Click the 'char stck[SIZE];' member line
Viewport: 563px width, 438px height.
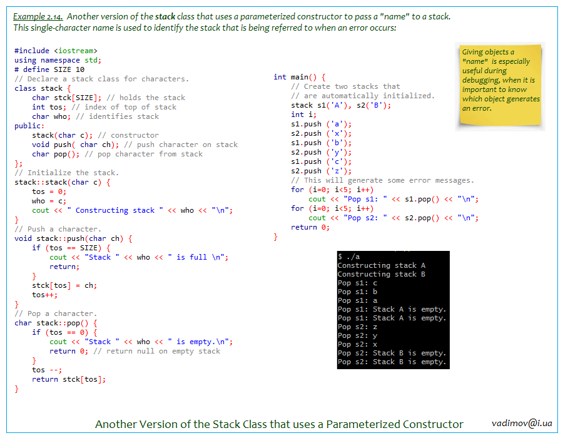tap(108, 98)
